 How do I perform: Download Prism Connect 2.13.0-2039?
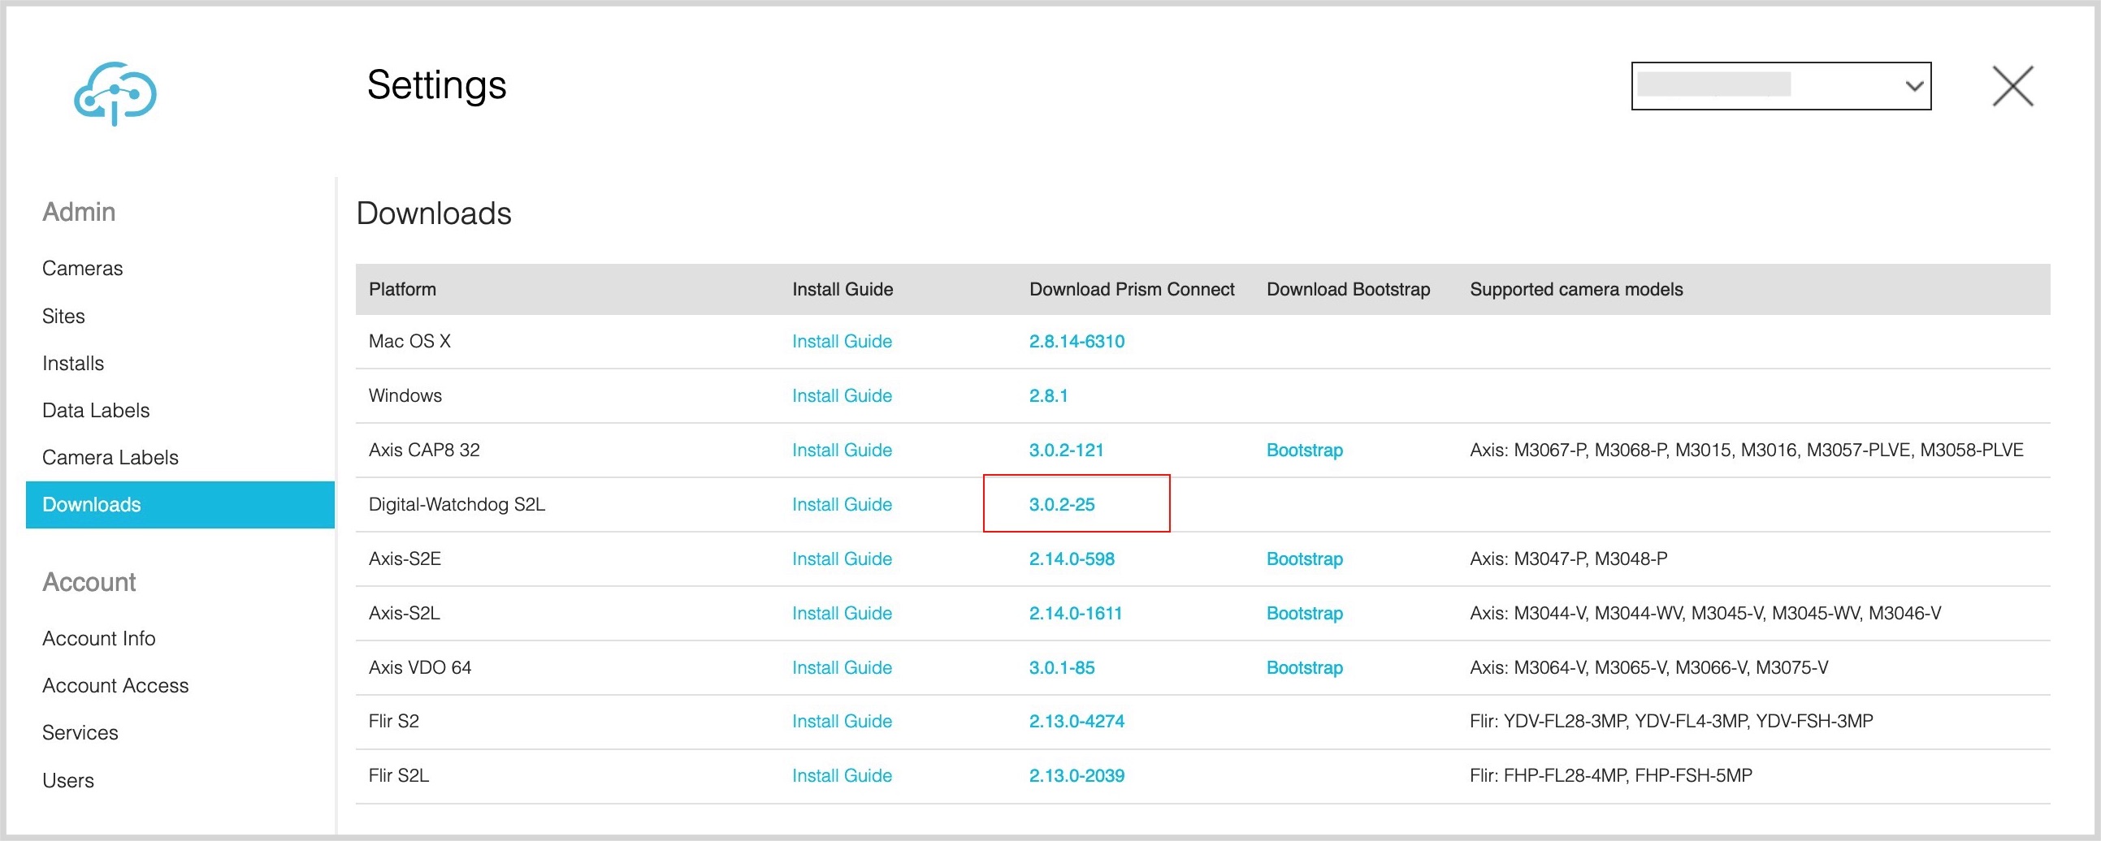(1076, 776)
